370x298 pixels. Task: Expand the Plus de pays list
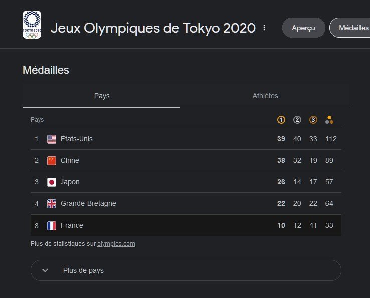pos(186,270)
